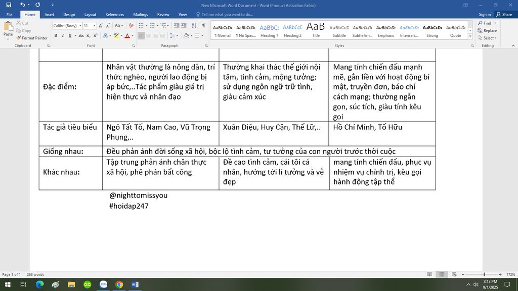Apply the Clear All Formatting eraser
Viewport: 518px width, 291px height.
131,25
